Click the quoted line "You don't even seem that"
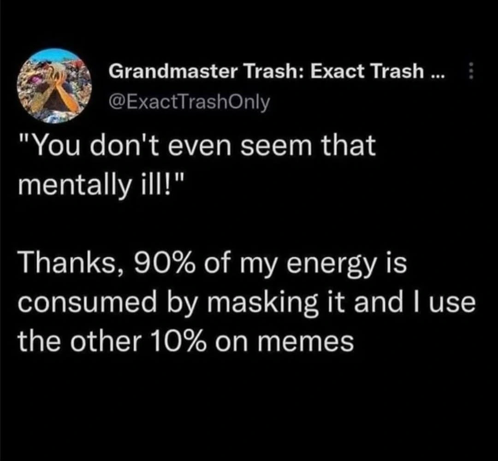Screen dimensions: 498x461 tap(197, 146)
